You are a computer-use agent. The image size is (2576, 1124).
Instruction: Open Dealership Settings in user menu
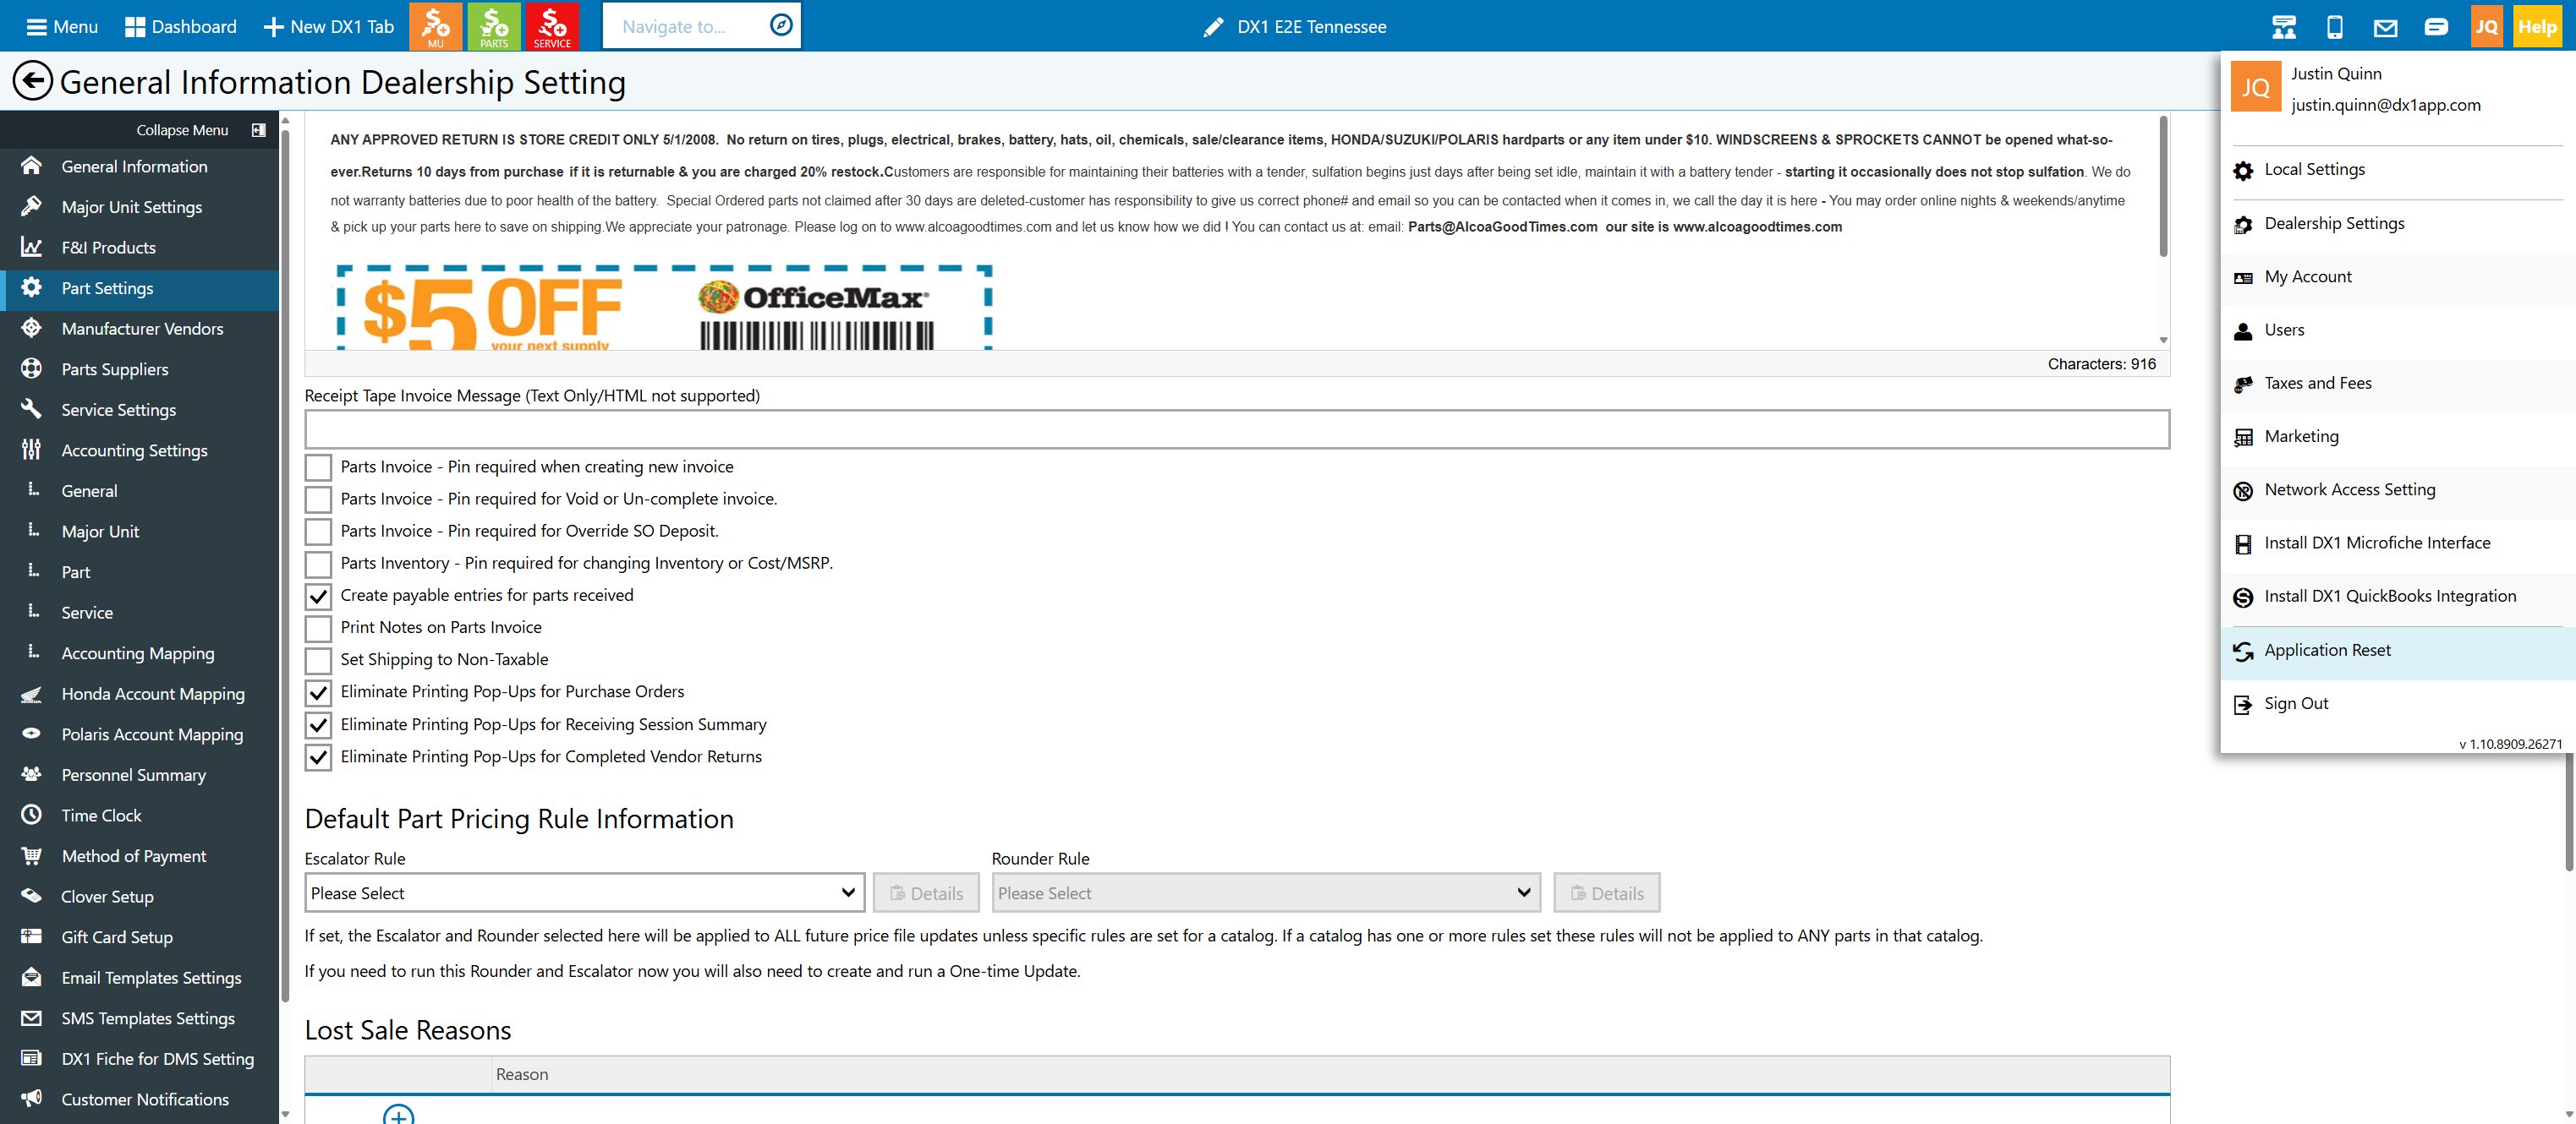coord(2397,224)
